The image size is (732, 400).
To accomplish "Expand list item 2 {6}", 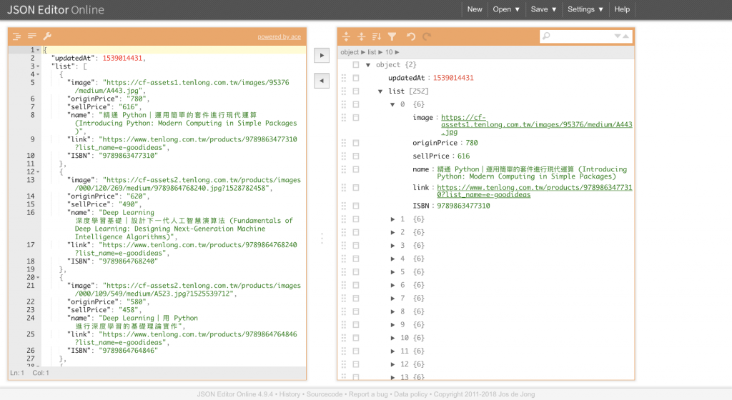I will click(x=392, y=232).
